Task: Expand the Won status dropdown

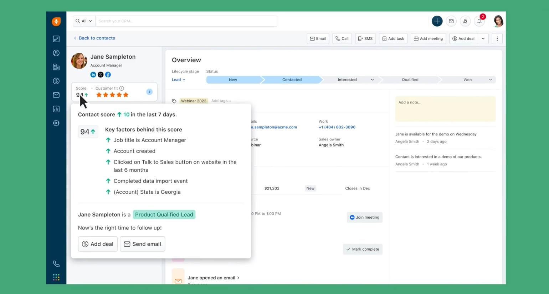Action: [490, 80]
